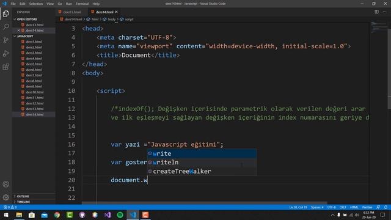Click the volume icon in system tray

click(x=357, y=215)
